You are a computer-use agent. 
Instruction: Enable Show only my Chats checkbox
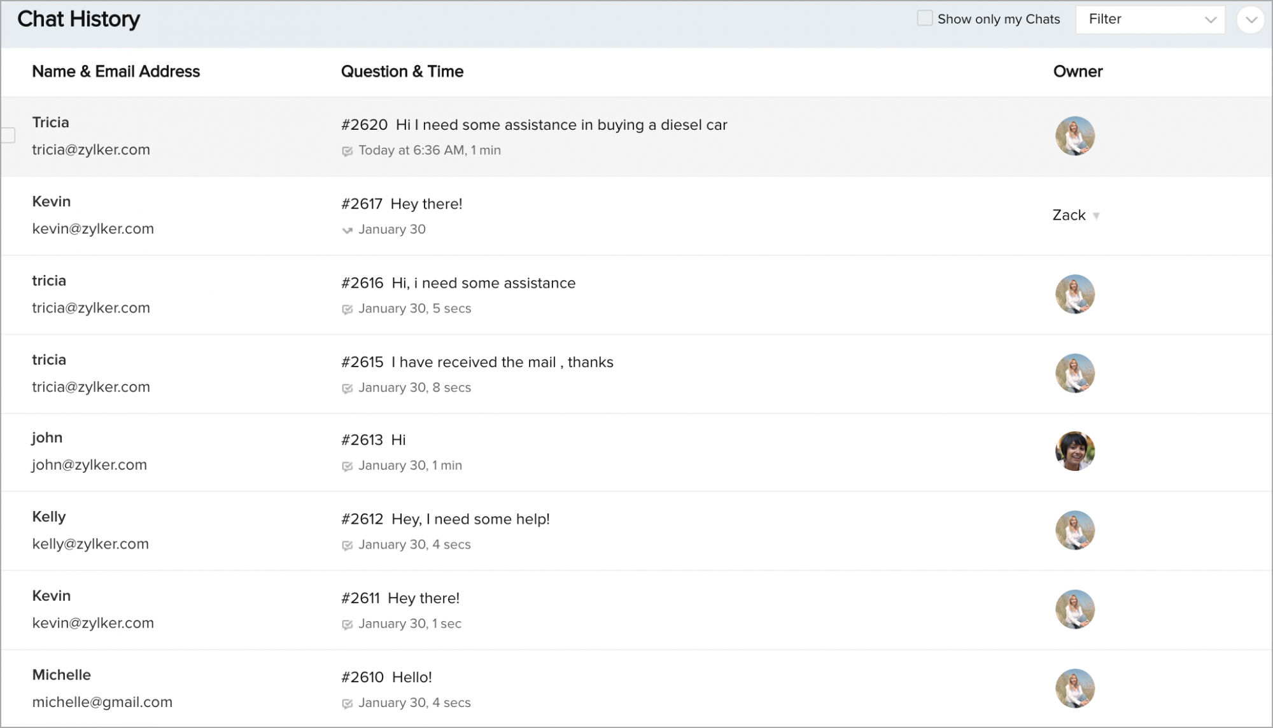pyautogui.click(x=924, y=18)
